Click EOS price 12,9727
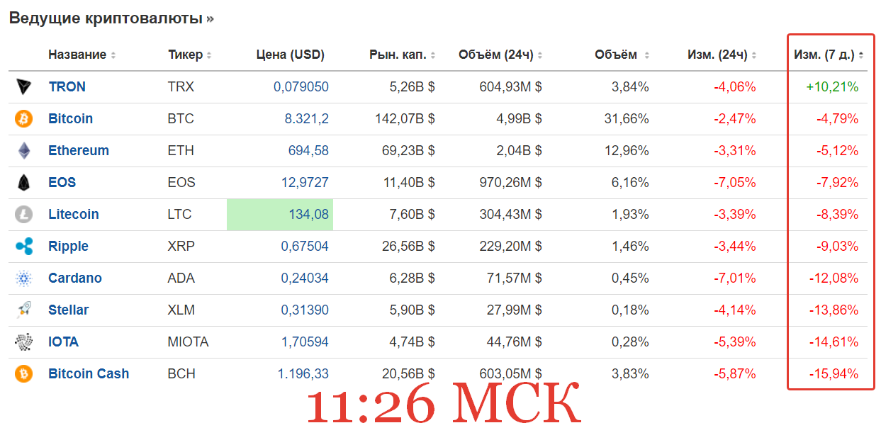 click(305, 183)
